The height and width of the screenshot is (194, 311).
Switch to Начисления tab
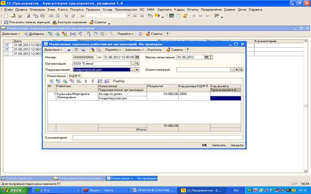pyautogui.click(x=56, y=76)
